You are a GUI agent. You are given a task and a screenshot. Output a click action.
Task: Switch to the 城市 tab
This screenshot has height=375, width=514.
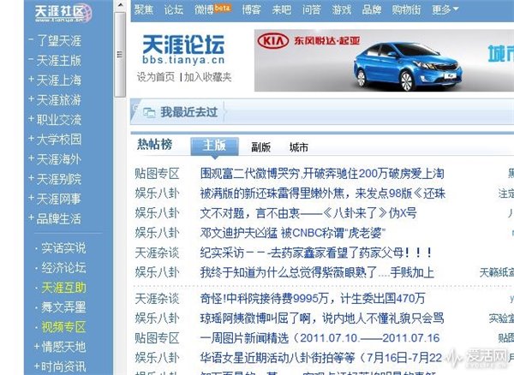tap(299, 147)
